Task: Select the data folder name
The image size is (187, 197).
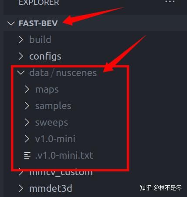Action: coord(39,73)
